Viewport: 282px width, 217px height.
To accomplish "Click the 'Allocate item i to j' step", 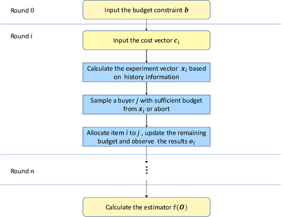I will tap(146, 137).
